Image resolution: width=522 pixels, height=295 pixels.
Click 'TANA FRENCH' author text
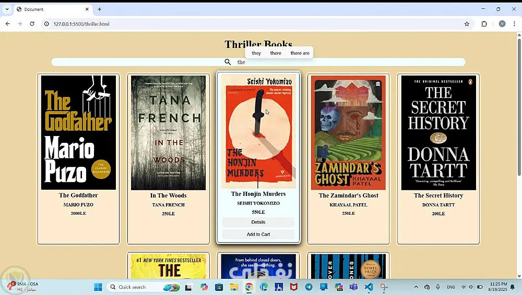tap(169, 205)
